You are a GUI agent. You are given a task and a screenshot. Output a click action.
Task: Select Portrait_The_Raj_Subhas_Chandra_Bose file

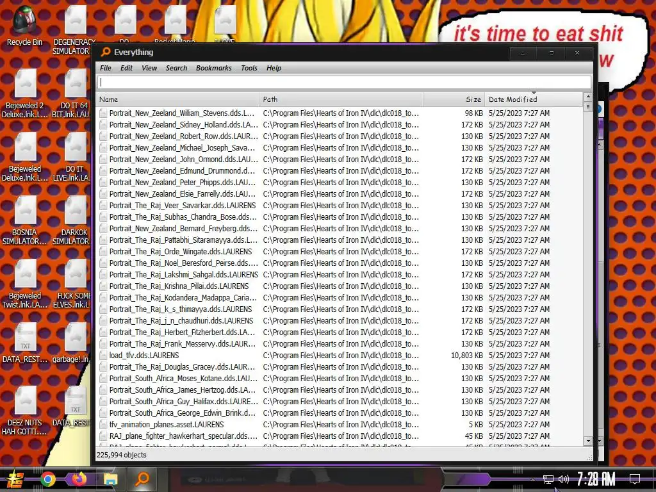click(x=183, y=217)
